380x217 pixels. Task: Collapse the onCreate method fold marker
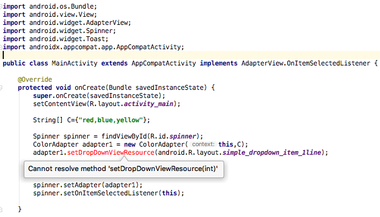point(1,88)
